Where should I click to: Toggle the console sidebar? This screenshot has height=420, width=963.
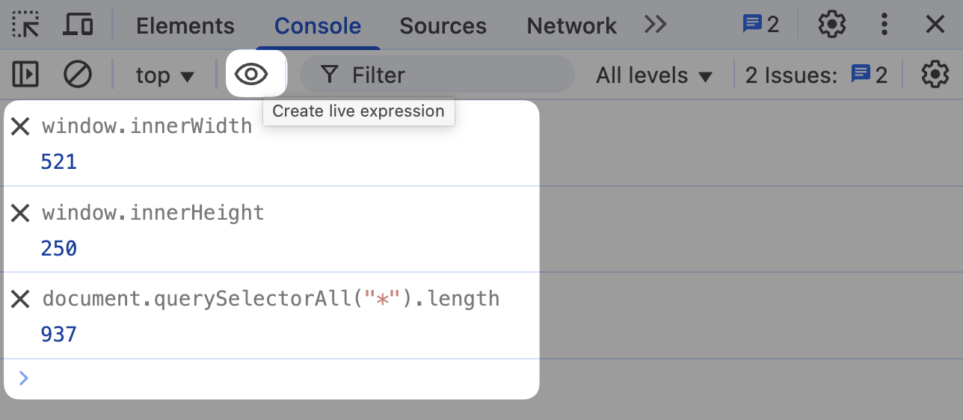tap(26, 75)
